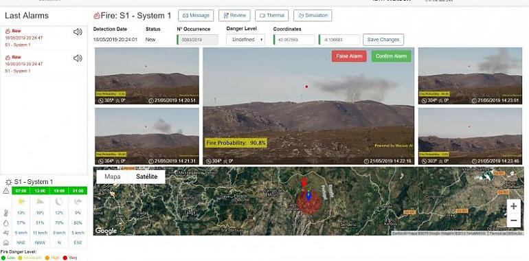Click the speaker icon of the second alarm

[x=78, y=58]
